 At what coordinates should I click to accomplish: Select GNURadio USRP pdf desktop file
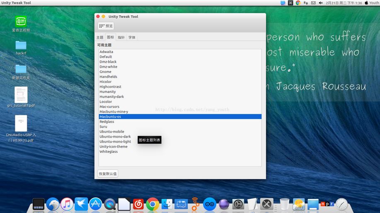(21, 128)
